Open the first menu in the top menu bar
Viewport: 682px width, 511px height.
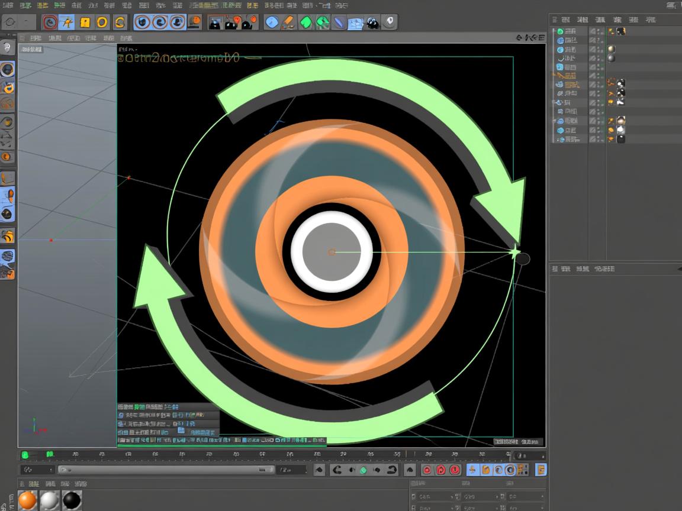8,5
